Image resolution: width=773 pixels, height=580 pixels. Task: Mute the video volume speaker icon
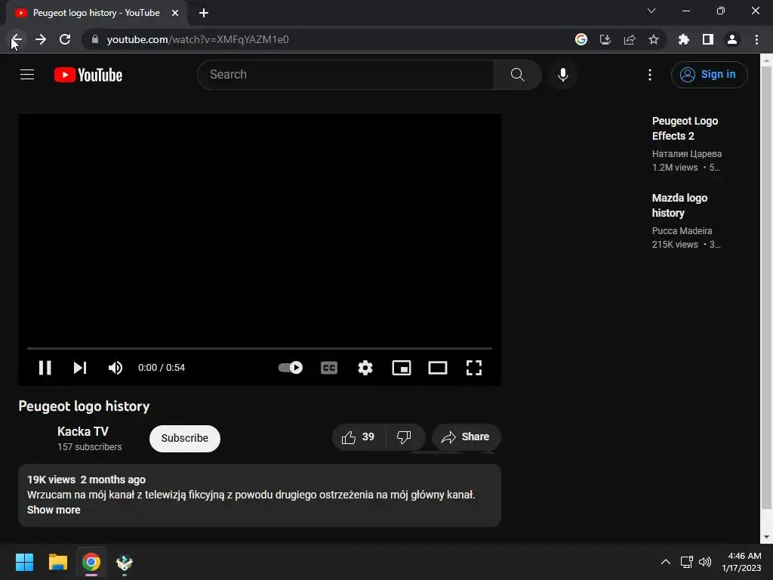tap(115, 368)
